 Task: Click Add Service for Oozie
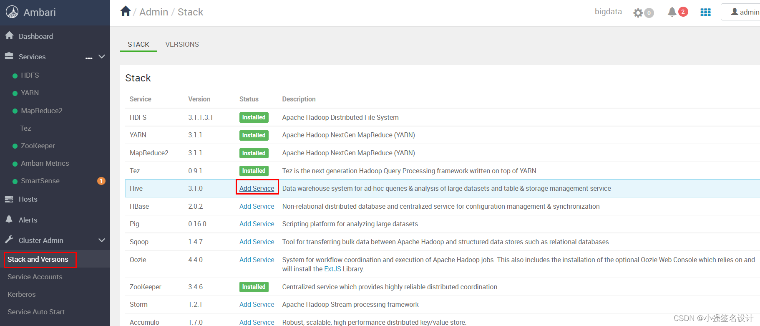point(257,260)
